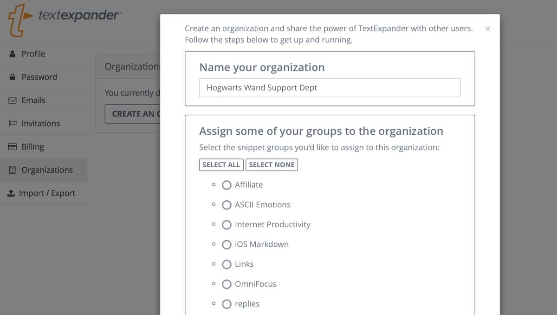Screen dimensions: 557x315
Task: Click the SELECT ALL button
Action: click(x=221, y=165)
